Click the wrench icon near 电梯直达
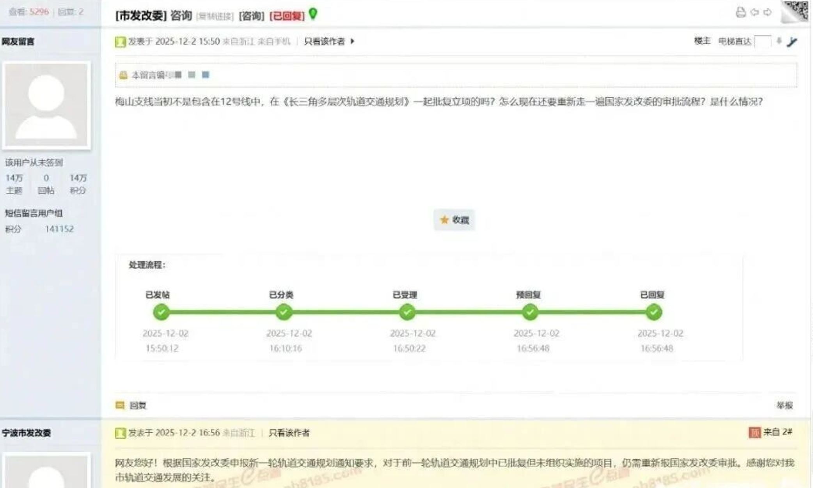 (x=792, y=42)
